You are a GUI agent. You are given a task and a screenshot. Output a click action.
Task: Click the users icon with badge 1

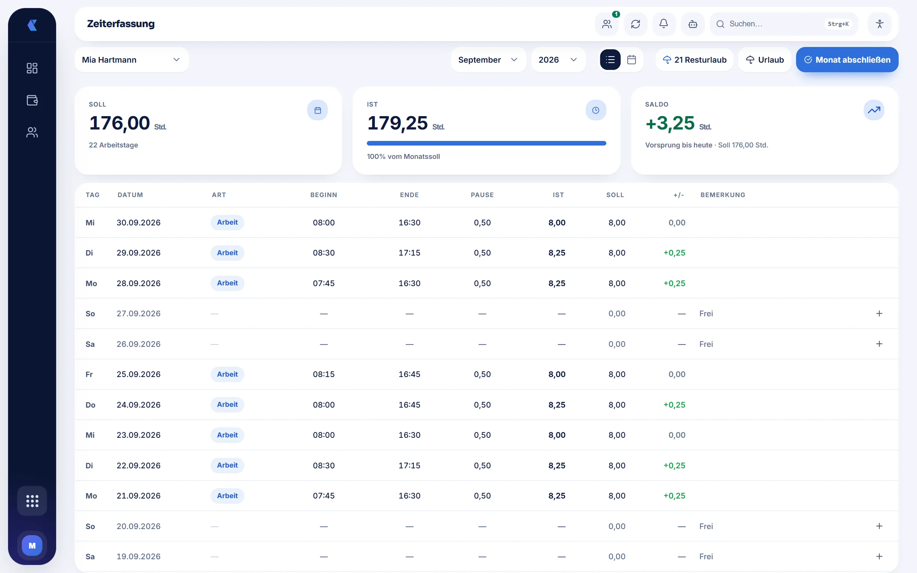click(x=607, y=24)
